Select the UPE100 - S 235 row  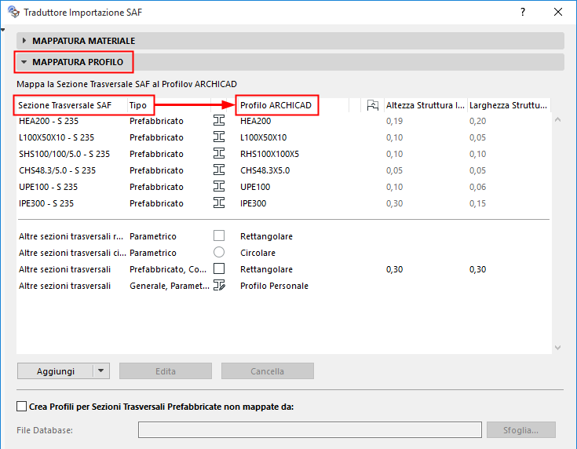tap(284, 187)
